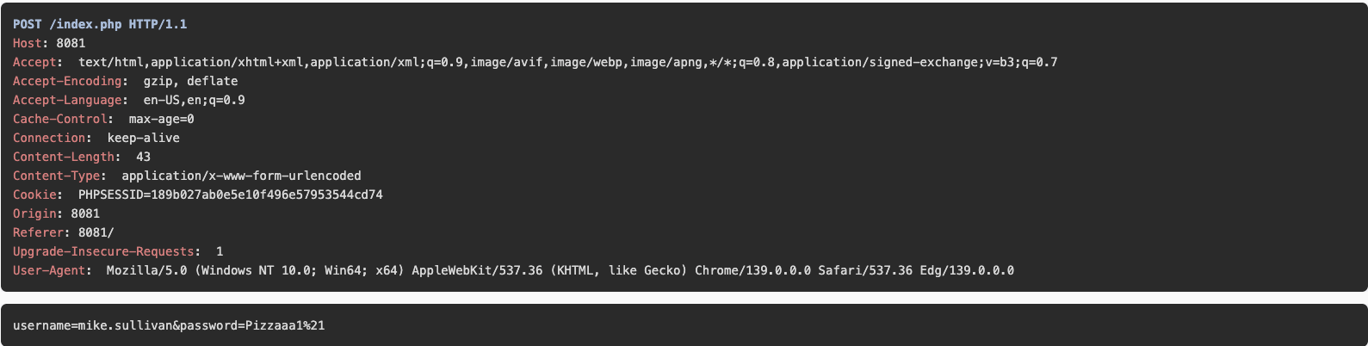Viewport: 1368px width, 346px height.
Task: Click the Referer header name
Action: (38, 232)
